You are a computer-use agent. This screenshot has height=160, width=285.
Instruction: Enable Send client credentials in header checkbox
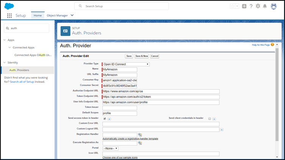210,119
